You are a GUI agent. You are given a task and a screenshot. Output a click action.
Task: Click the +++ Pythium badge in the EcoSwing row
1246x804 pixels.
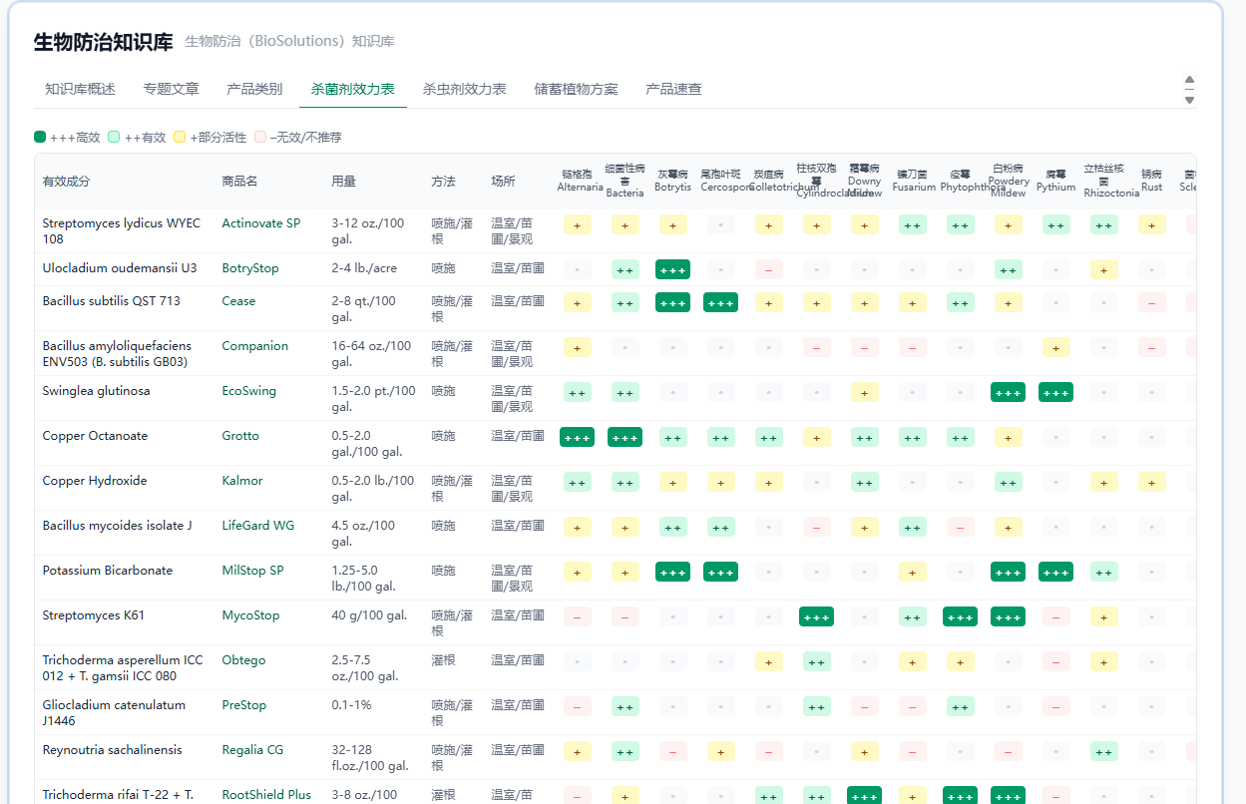point(1055,392)
